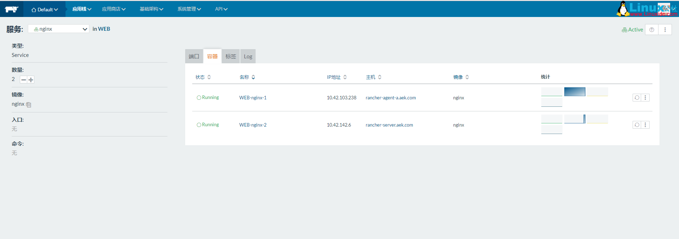679x239 pixels.
Task: Open the 应用栈 menu
Action: 82,9
